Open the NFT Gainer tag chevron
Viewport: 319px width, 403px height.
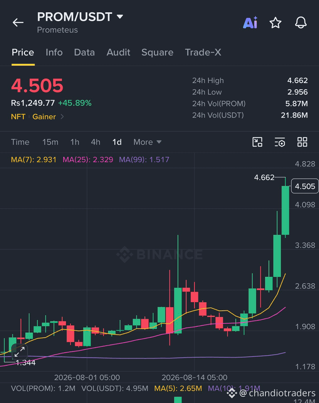(x=62, y=117)
